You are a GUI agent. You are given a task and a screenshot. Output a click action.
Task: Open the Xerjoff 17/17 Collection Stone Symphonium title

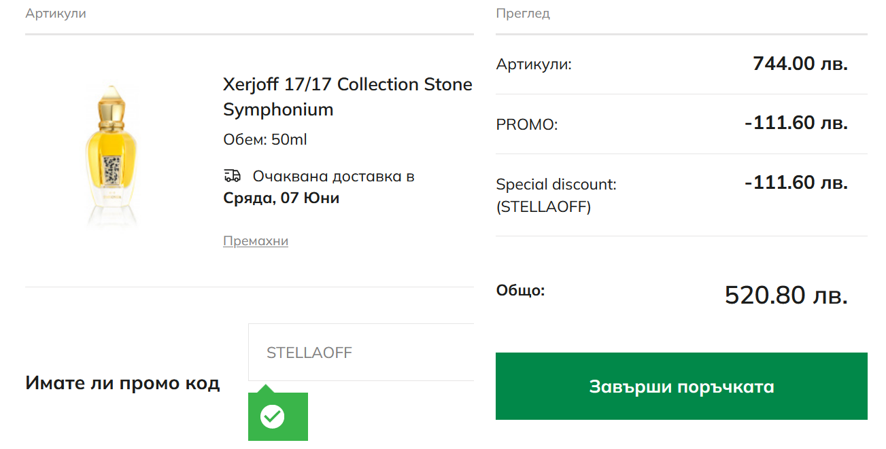pos(347,96)
